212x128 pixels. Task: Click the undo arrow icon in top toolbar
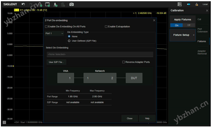(x=23, y=4)
